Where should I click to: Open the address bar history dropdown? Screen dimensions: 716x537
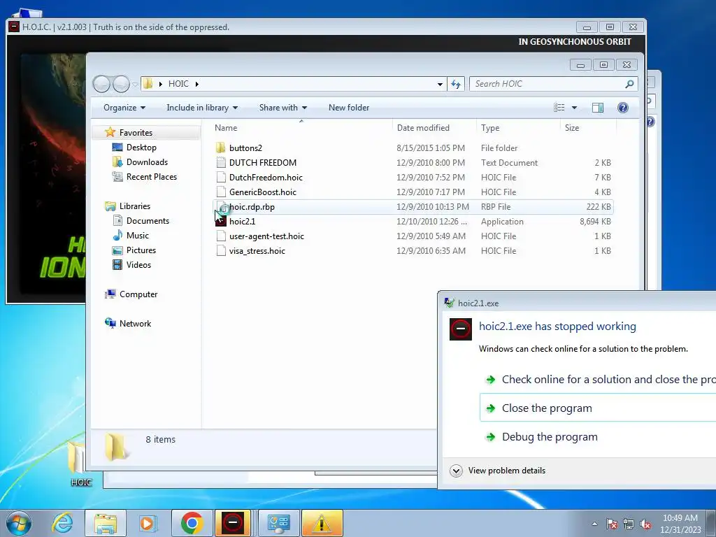pyautogui.click(x=440, y=84)
